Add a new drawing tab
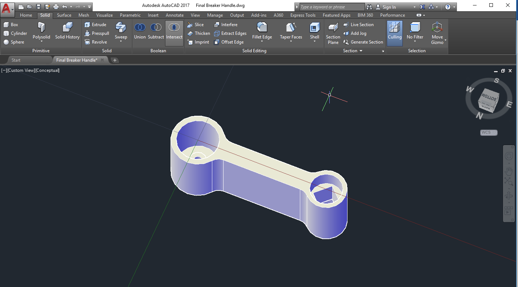Screen dimensions: 518x287 pos(115,60)
